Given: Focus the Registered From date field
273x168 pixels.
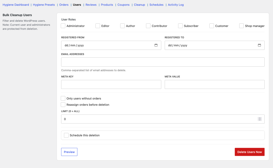Looking at the screenshot, I should tap(111, 45).
